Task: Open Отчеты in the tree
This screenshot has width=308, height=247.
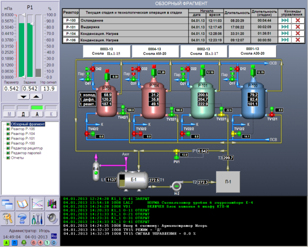Action: click(17, 158)
